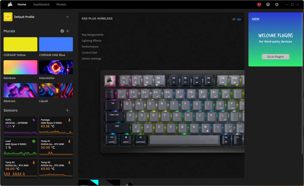Switch to the Home tab
Image resolution: width=304 pixels, height=186 pixels.
22,4
